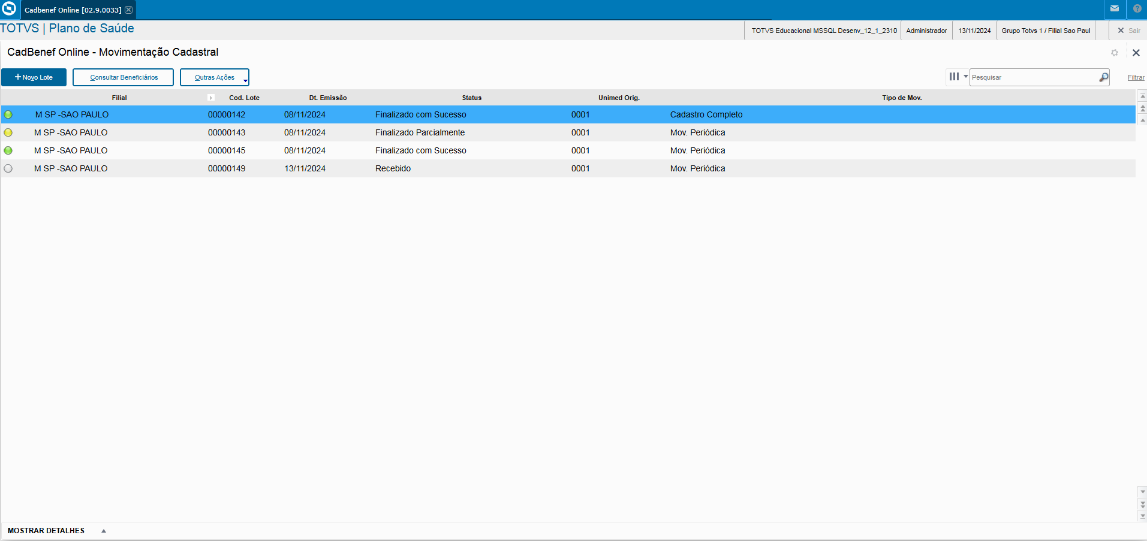
Task: Sort by the Unimed Orig. column header
Action: [x=619, y=98]
